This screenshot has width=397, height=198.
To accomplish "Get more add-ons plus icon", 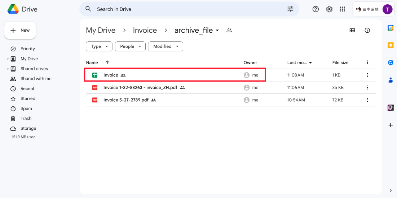I will (391, 125).
